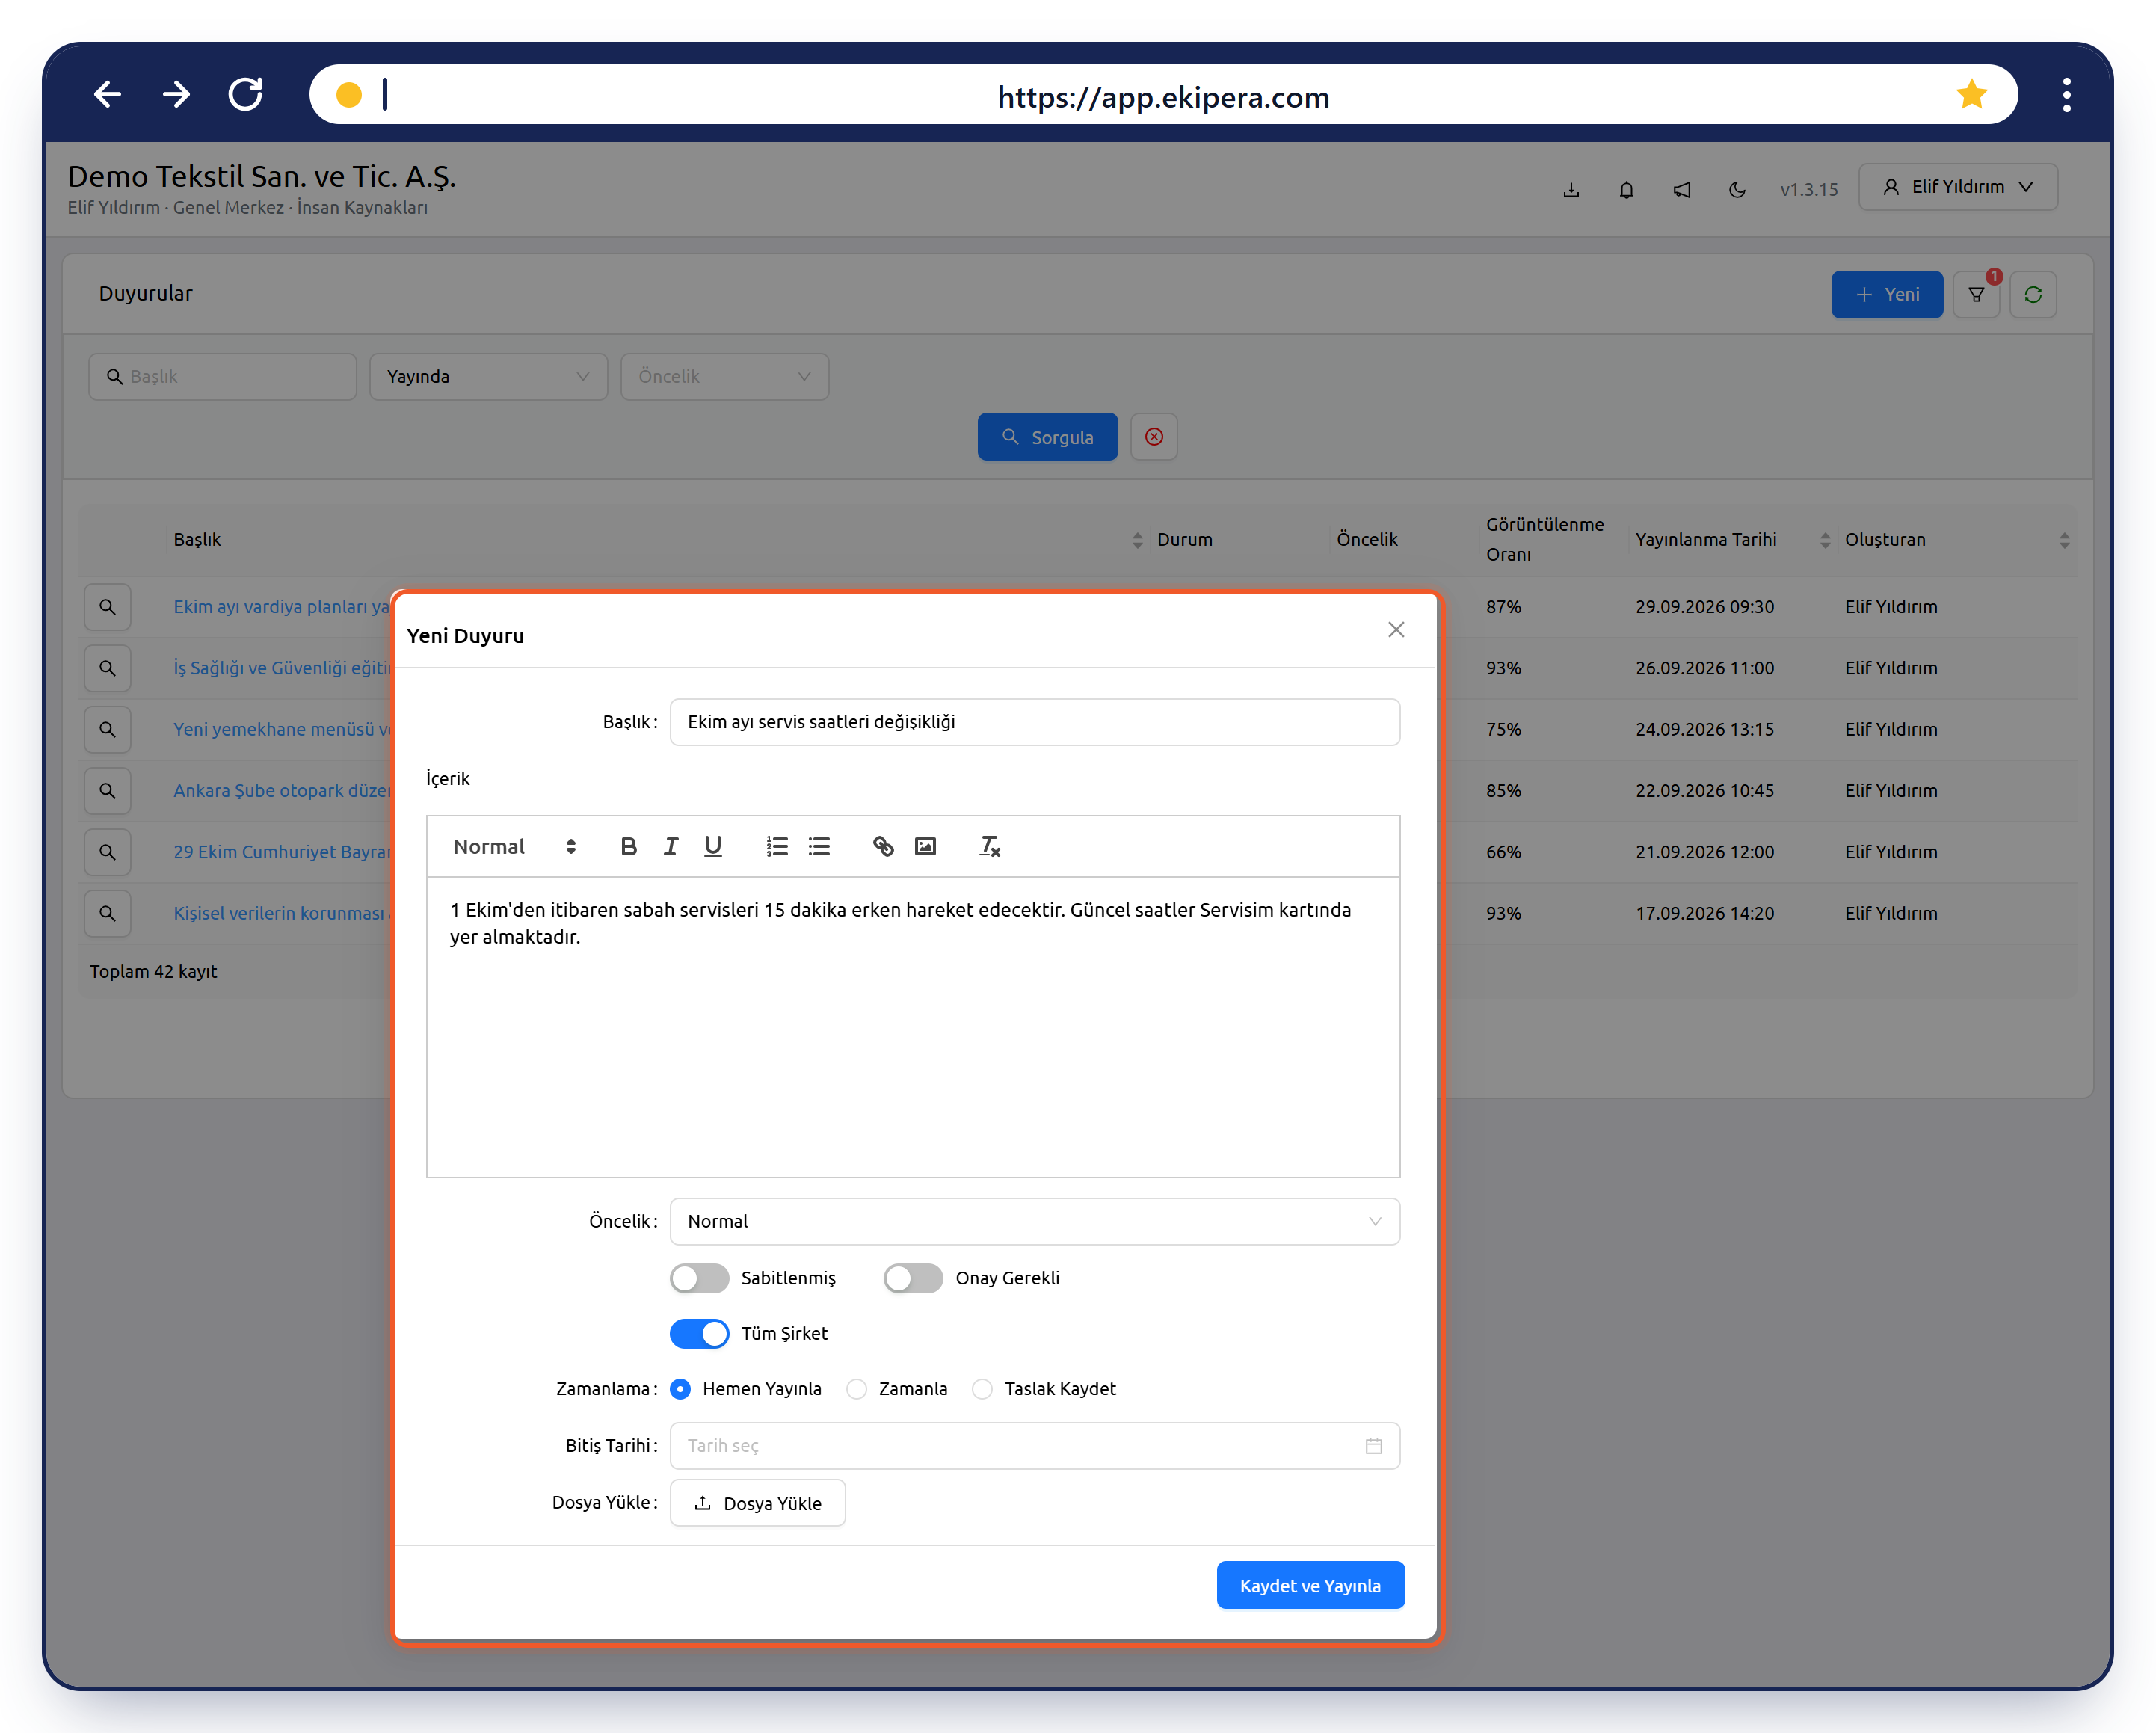The image size is (2156, 1733).
Task: Bookmark page with the star icon
Action: [1972, 94]
